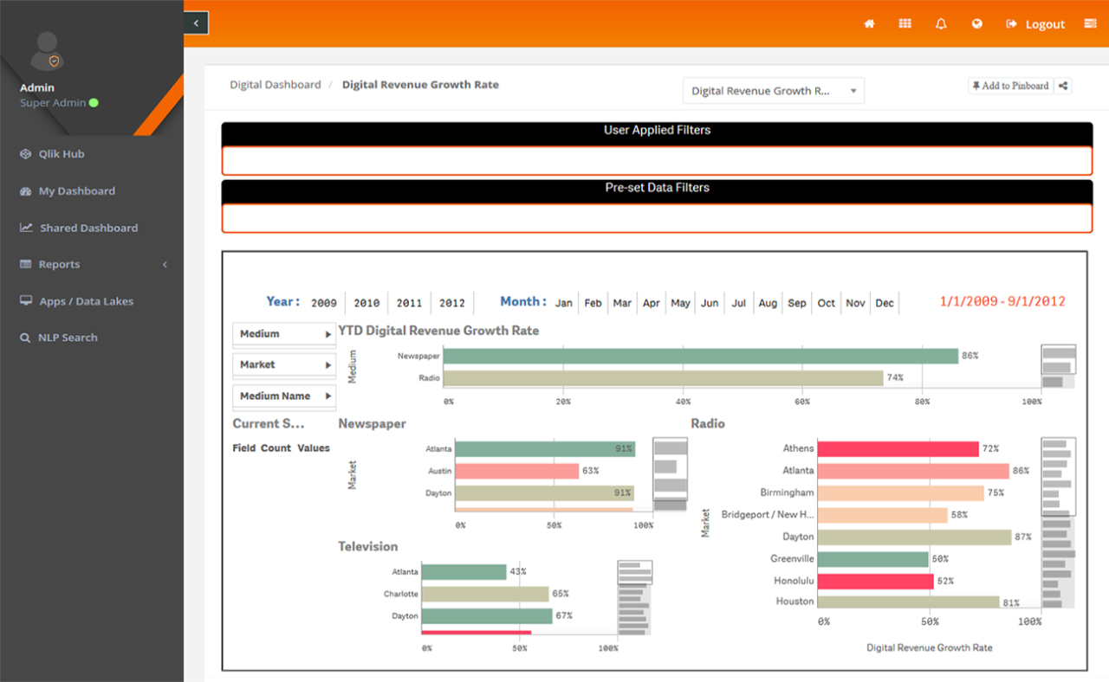Open the Digital Revenue Growth dropdown selector

773,90
